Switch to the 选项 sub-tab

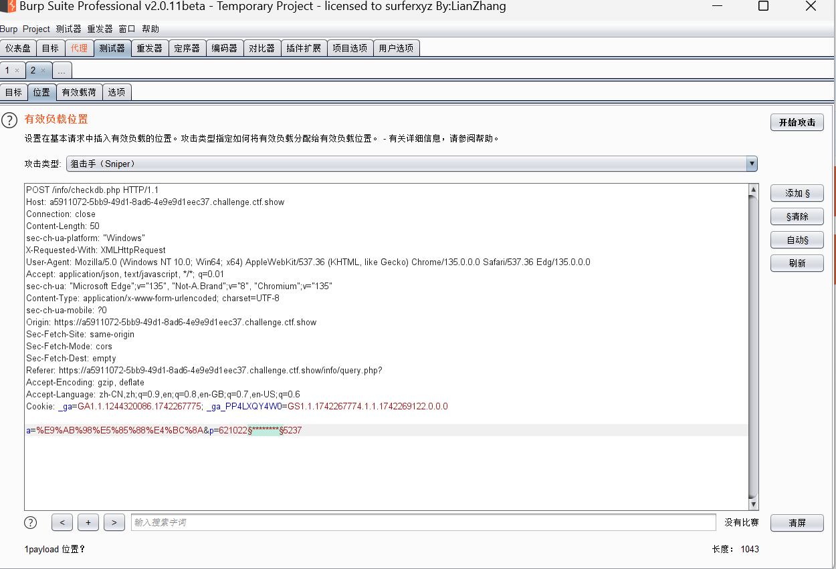click(116, 92)
